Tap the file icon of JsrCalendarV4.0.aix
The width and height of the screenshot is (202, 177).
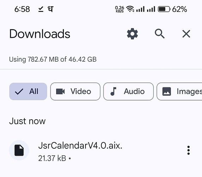point(19,150)
